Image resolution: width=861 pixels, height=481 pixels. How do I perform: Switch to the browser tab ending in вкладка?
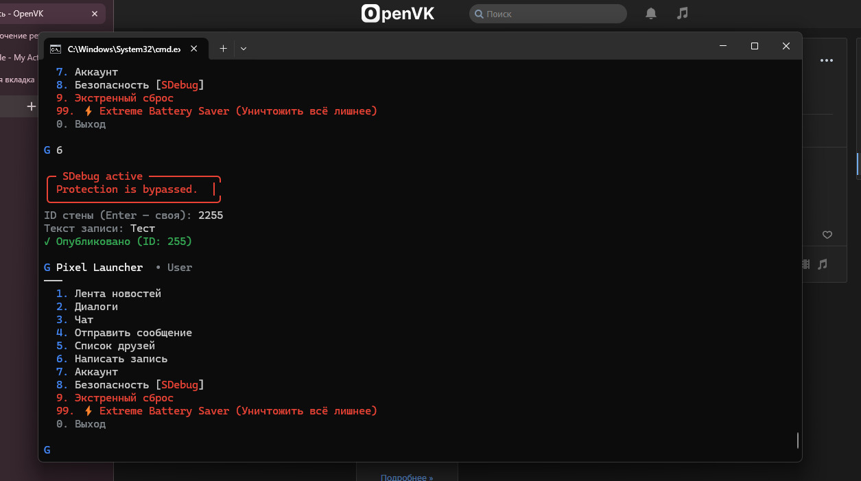(x=19, y=80)
